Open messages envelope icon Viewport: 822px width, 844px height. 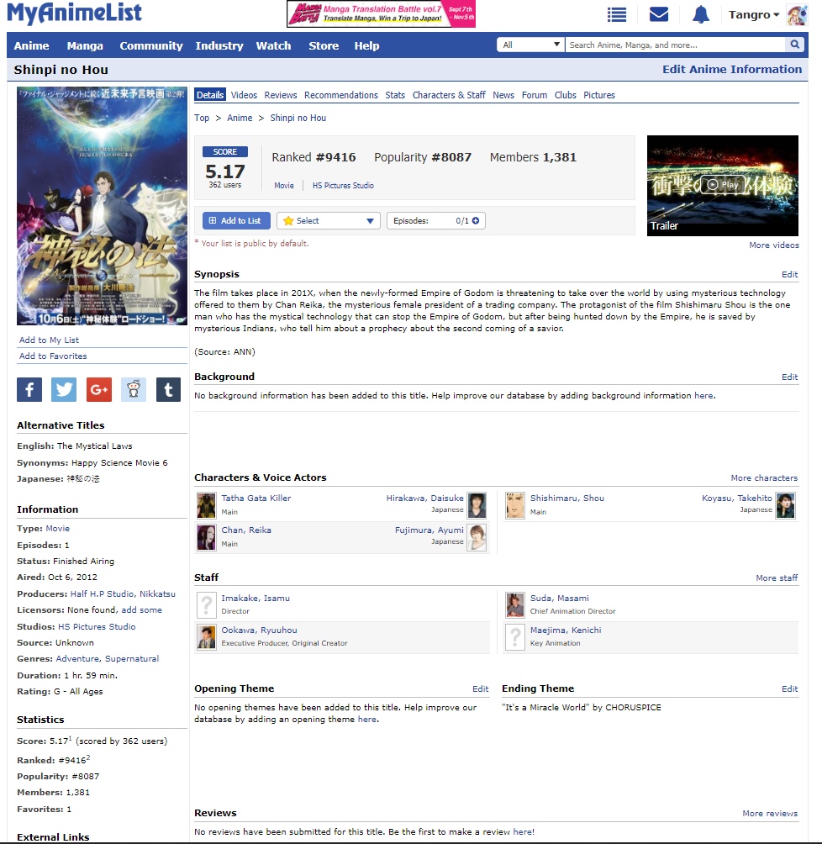659,14
